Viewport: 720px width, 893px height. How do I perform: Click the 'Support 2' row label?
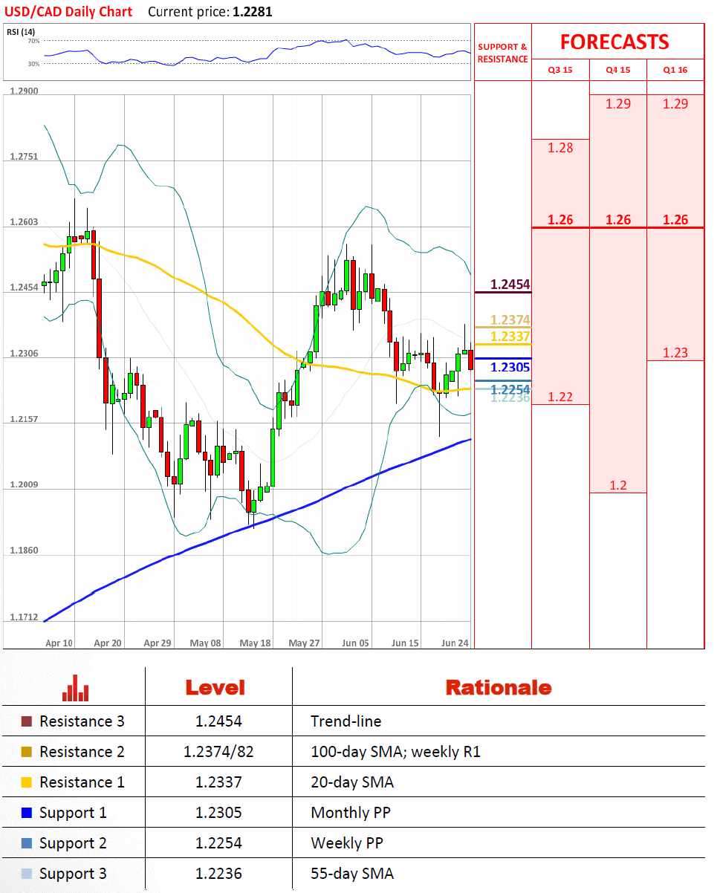pos(73,844)
